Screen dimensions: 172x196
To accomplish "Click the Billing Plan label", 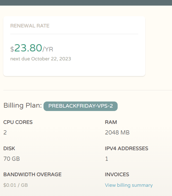I will click(x=23, y=105).
